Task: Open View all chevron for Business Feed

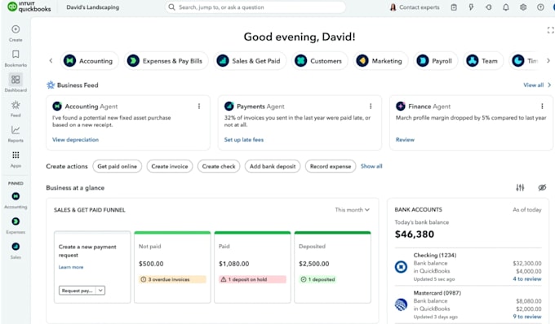Action: pos(549,85)
